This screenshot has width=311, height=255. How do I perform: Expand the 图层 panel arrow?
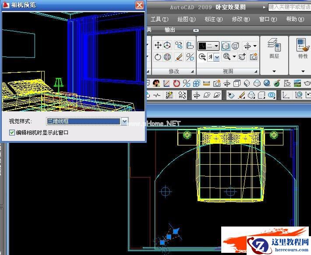(x=274, y=71)
